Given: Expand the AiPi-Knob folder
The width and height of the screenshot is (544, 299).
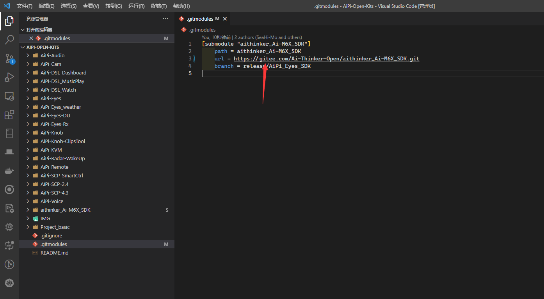Looking at the screenshot, I should click(x=28, y=133).
